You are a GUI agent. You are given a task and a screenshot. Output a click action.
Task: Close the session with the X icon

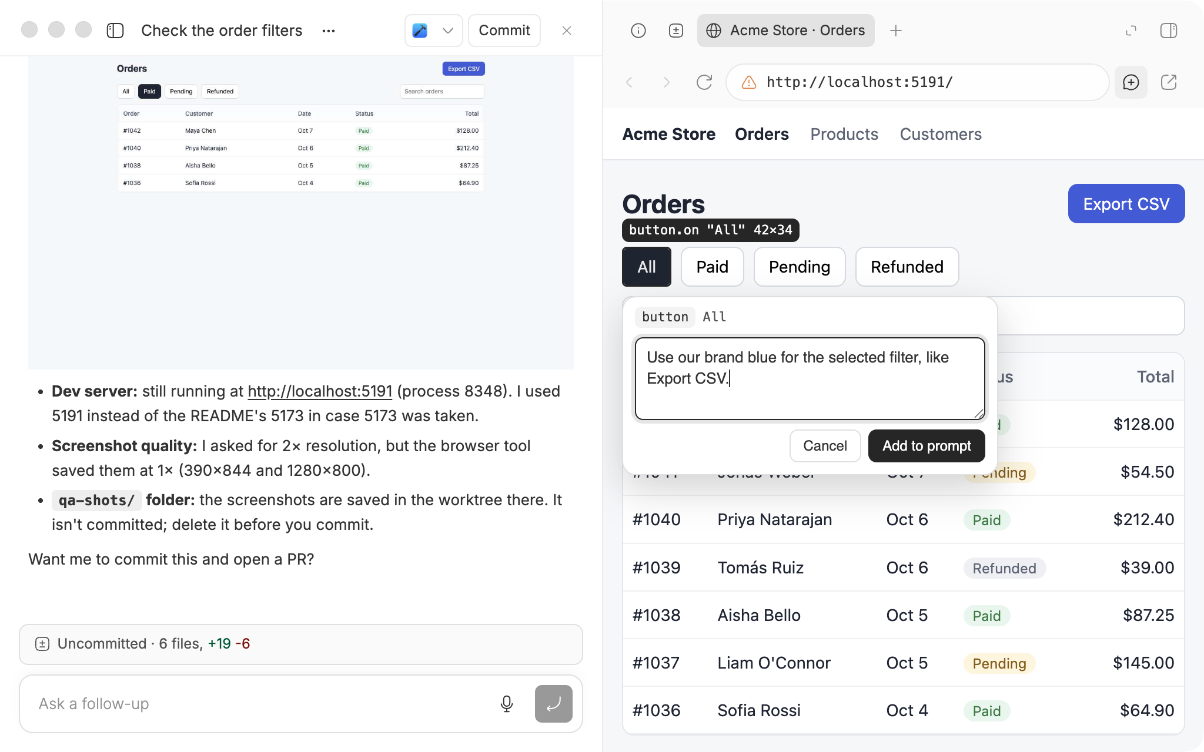[x=567, y=31]
